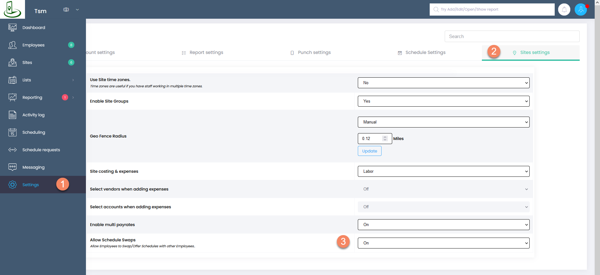Click the Reporting chart icon
The height and width of the screenshot is (275, 600).
click(12, 97)
